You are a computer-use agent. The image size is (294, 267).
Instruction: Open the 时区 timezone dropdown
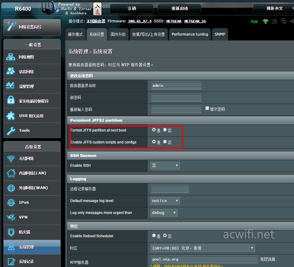[x=203, y=248]
